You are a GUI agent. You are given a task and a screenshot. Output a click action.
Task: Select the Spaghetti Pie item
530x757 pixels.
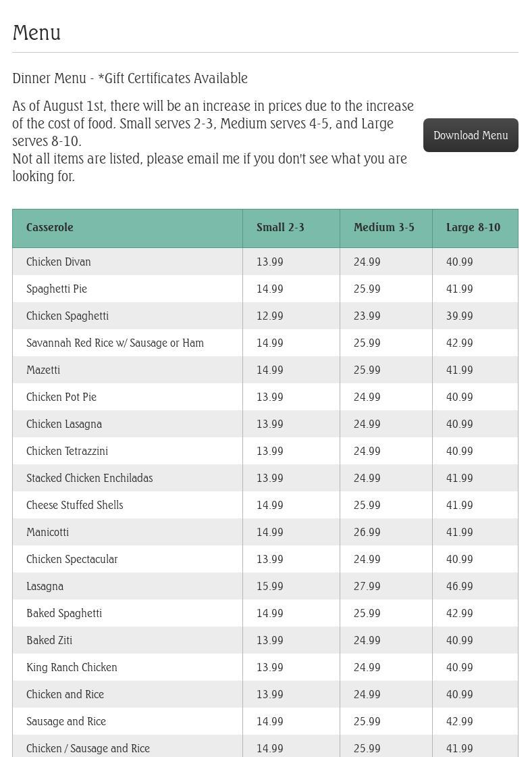click(x=57, y=289)
